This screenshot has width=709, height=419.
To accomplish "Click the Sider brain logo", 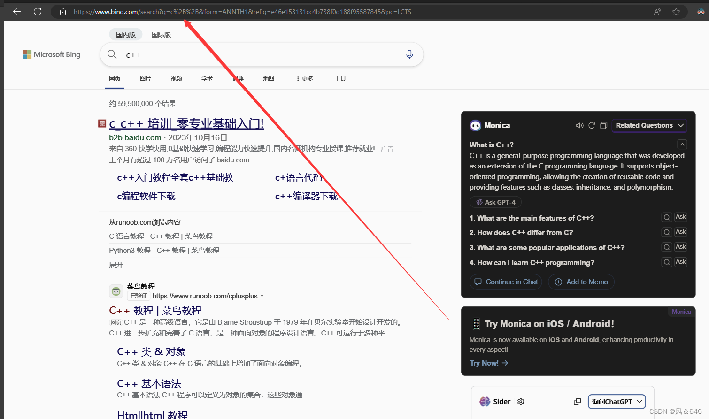I will 485,402.
